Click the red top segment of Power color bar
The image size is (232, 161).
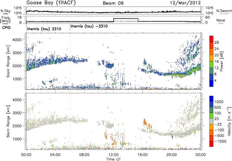[211, 39]
